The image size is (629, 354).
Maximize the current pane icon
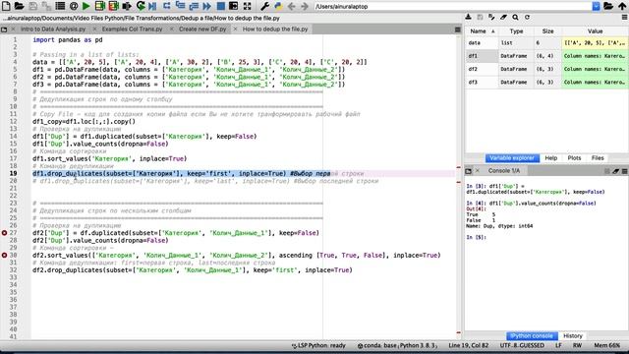pos(234,6)
